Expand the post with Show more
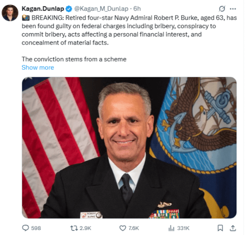The width and height of the screenshot is (251, 235). pos(38,68)
